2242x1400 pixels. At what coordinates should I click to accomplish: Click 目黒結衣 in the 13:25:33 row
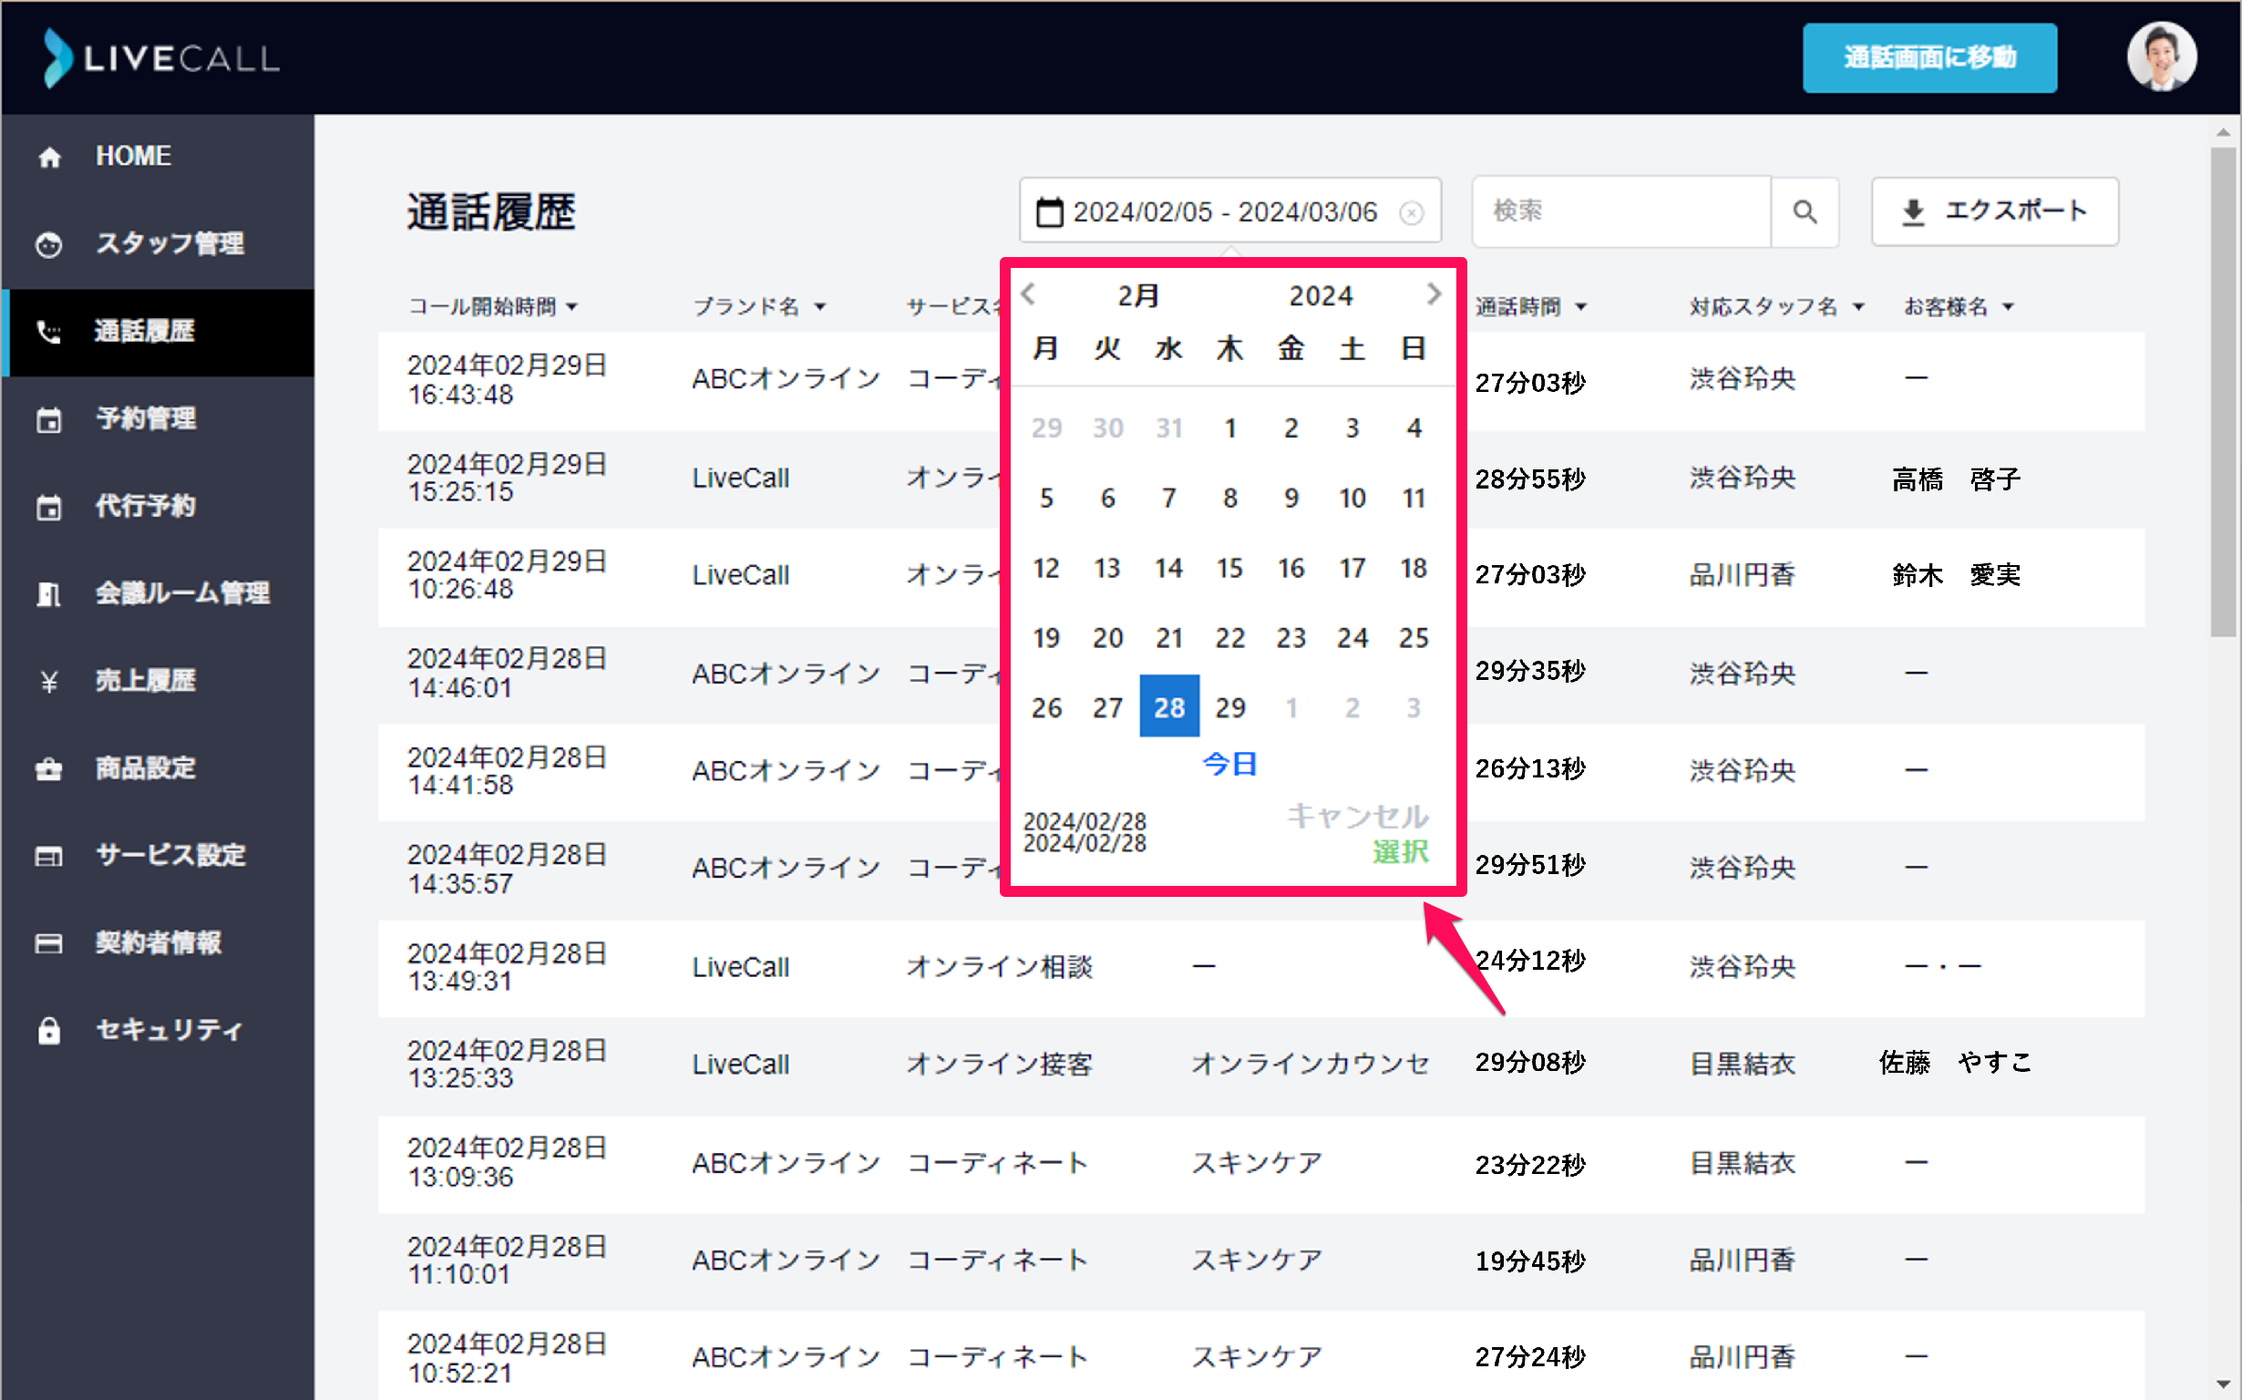(1743, 1064)
